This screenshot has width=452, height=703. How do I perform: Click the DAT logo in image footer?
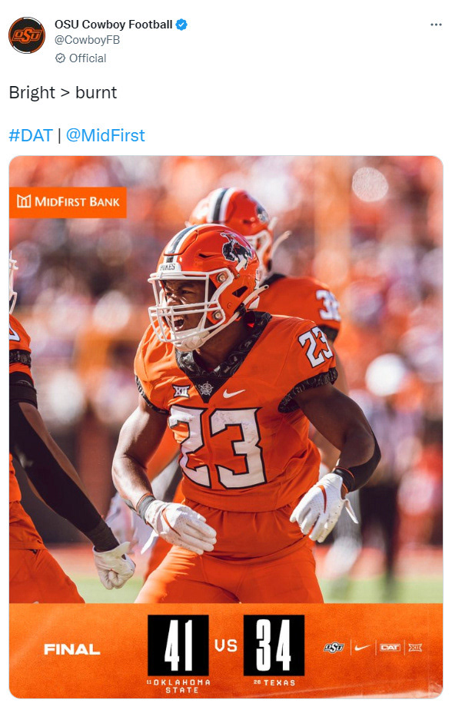(x=390, y=648)
